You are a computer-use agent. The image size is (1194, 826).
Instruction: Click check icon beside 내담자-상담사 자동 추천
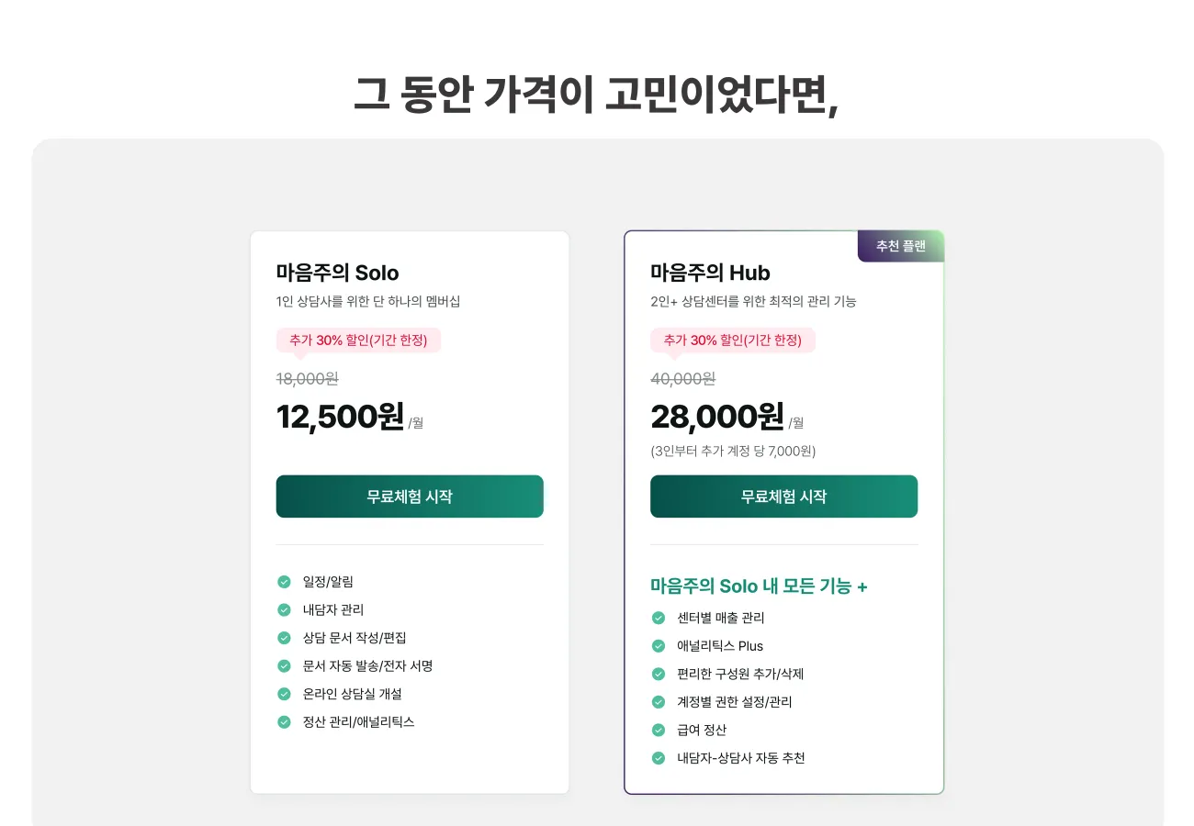659,758
